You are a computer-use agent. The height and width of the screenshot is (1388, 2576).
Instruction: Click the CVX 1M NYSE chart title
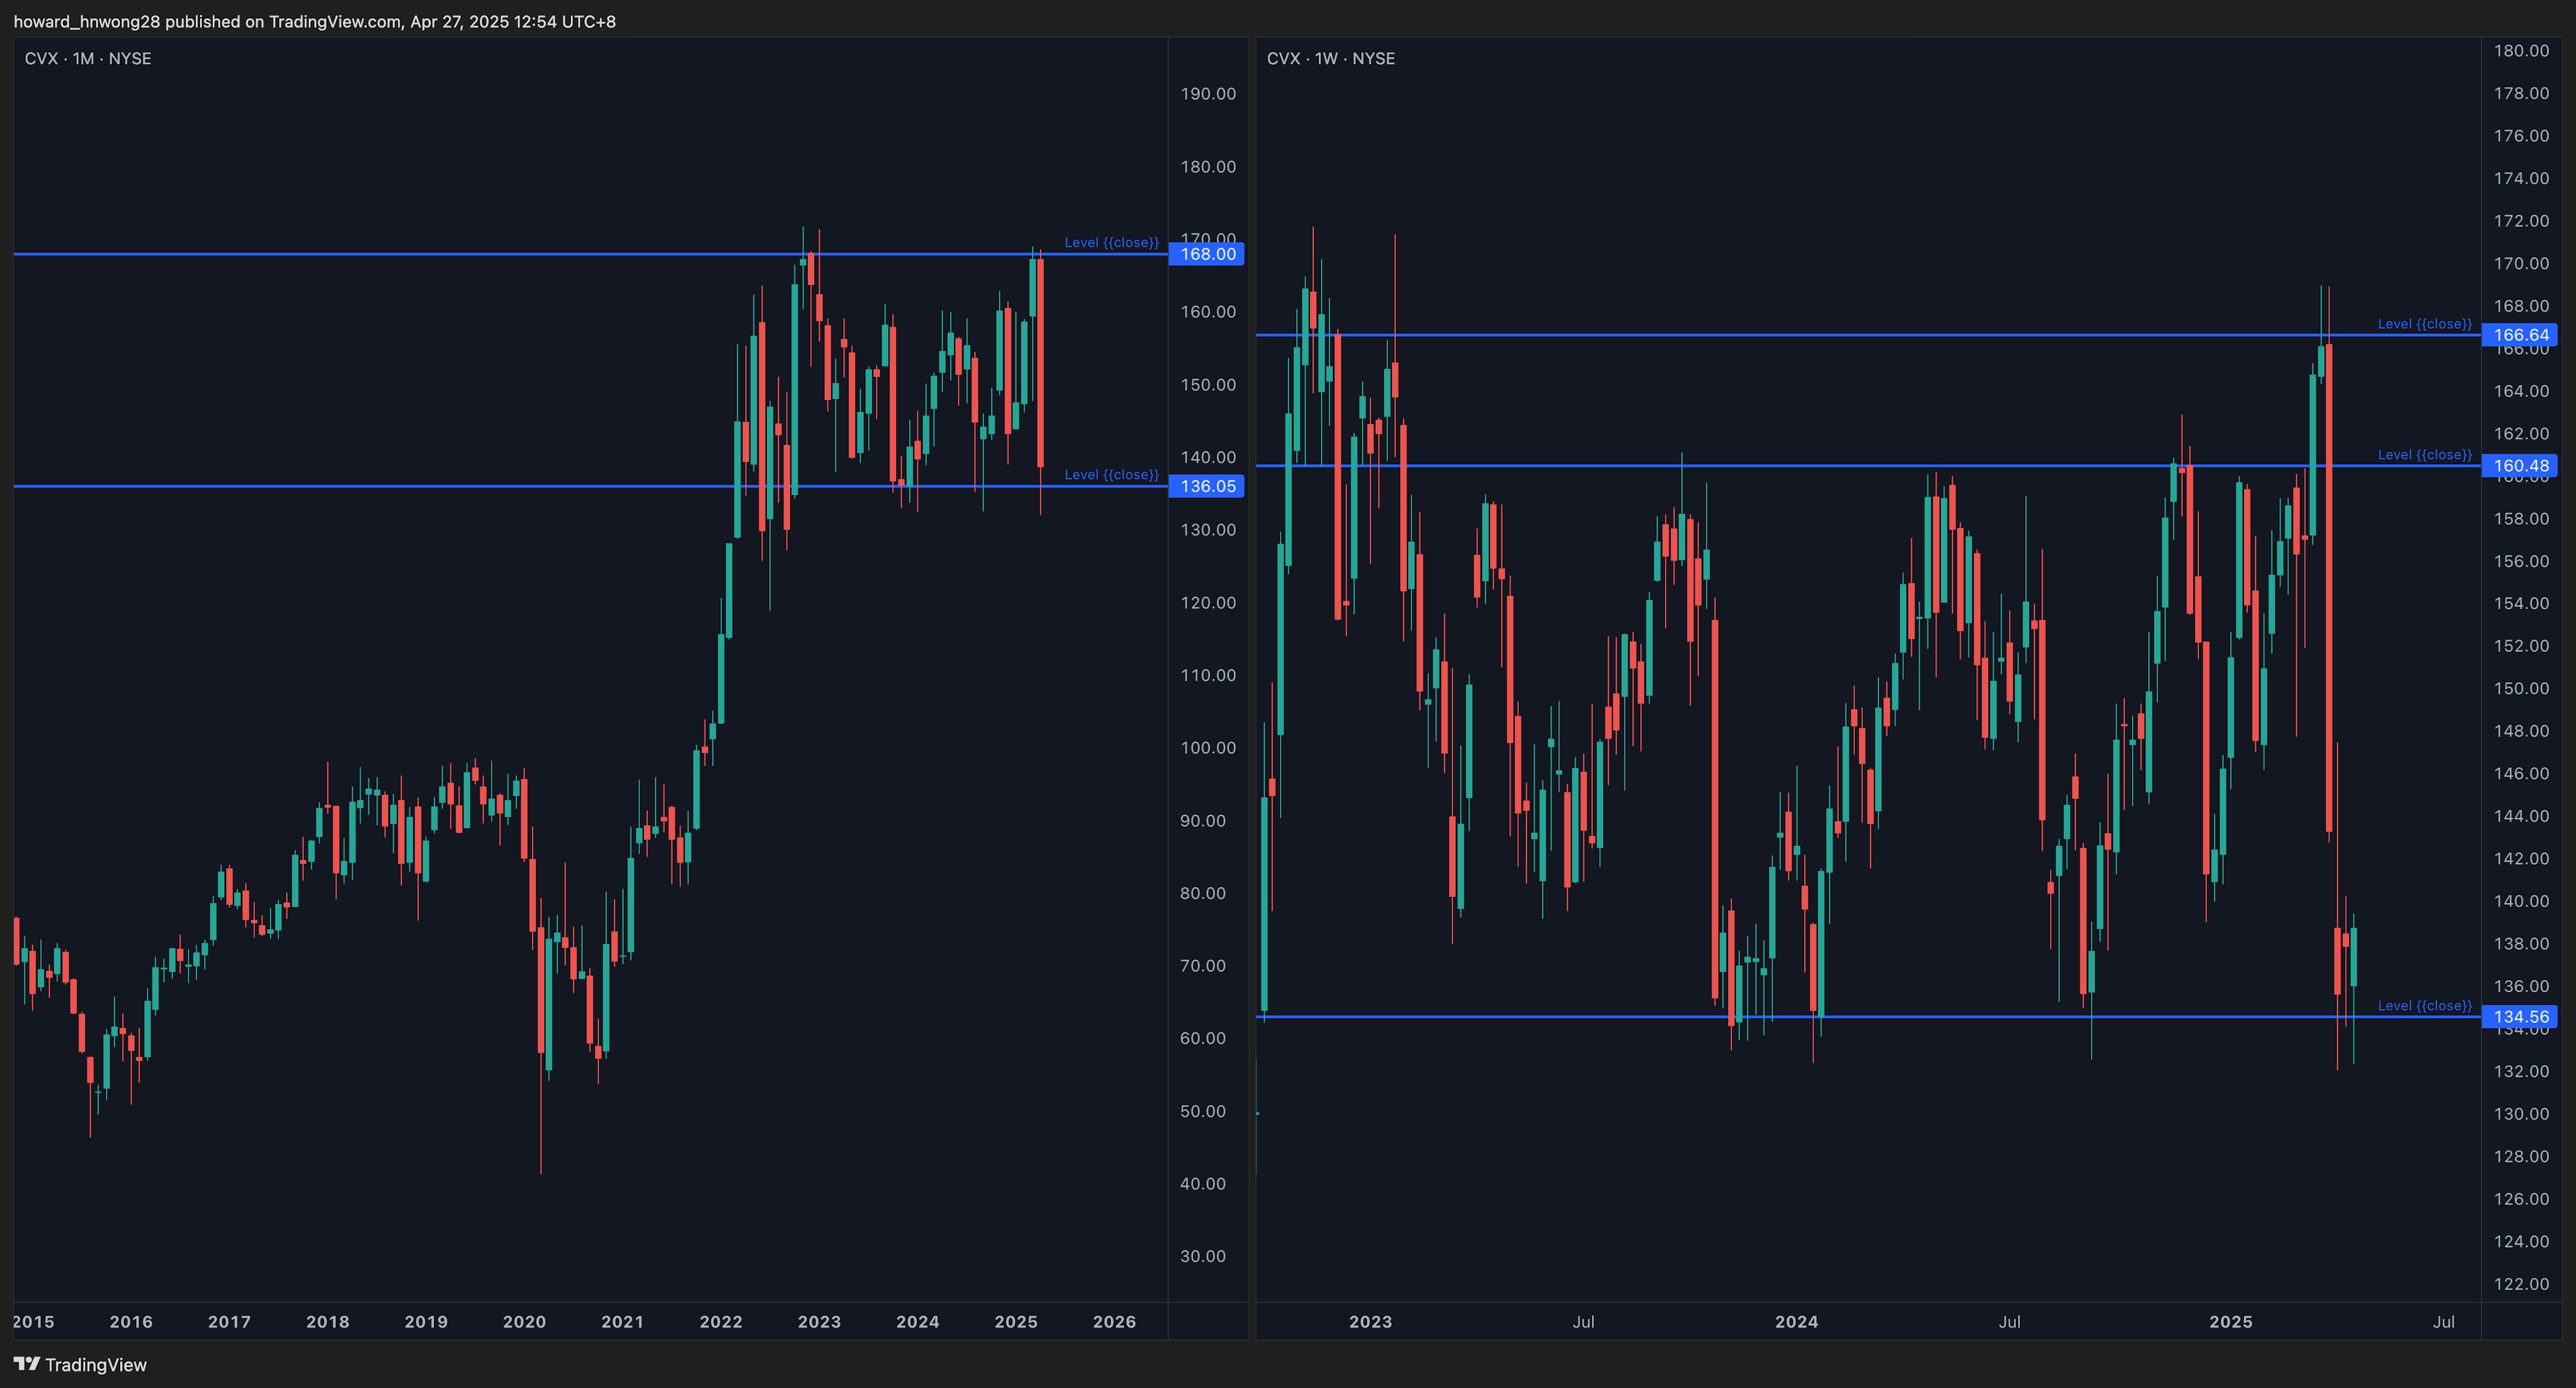tap(88, 59)
